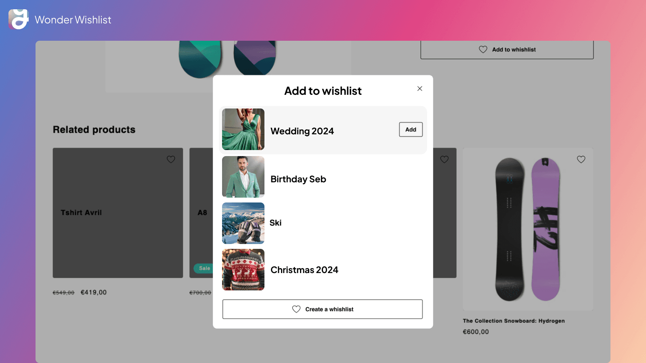Click the Create a whishlist button
This screenshot has height=363, width=646.
[x=322, y=309]
